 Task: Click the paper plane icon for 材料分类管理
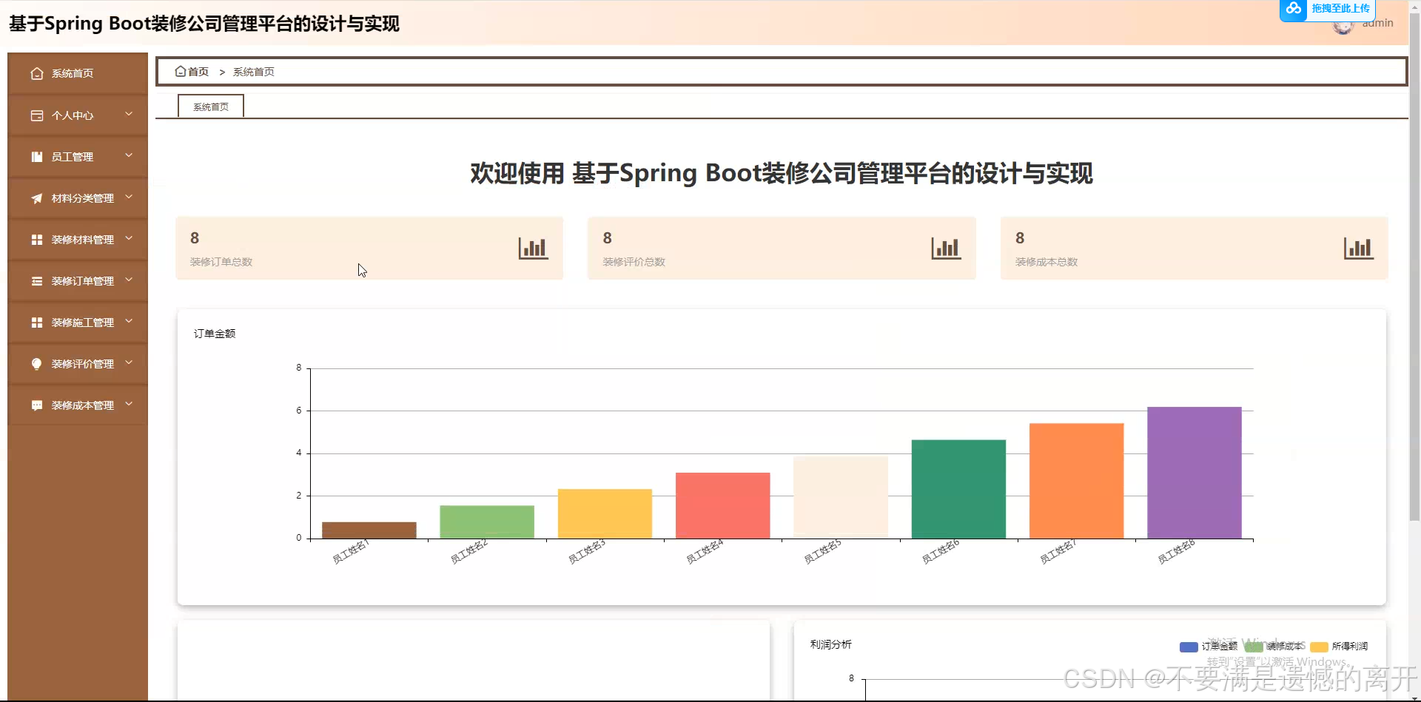(x=37, y=198)
